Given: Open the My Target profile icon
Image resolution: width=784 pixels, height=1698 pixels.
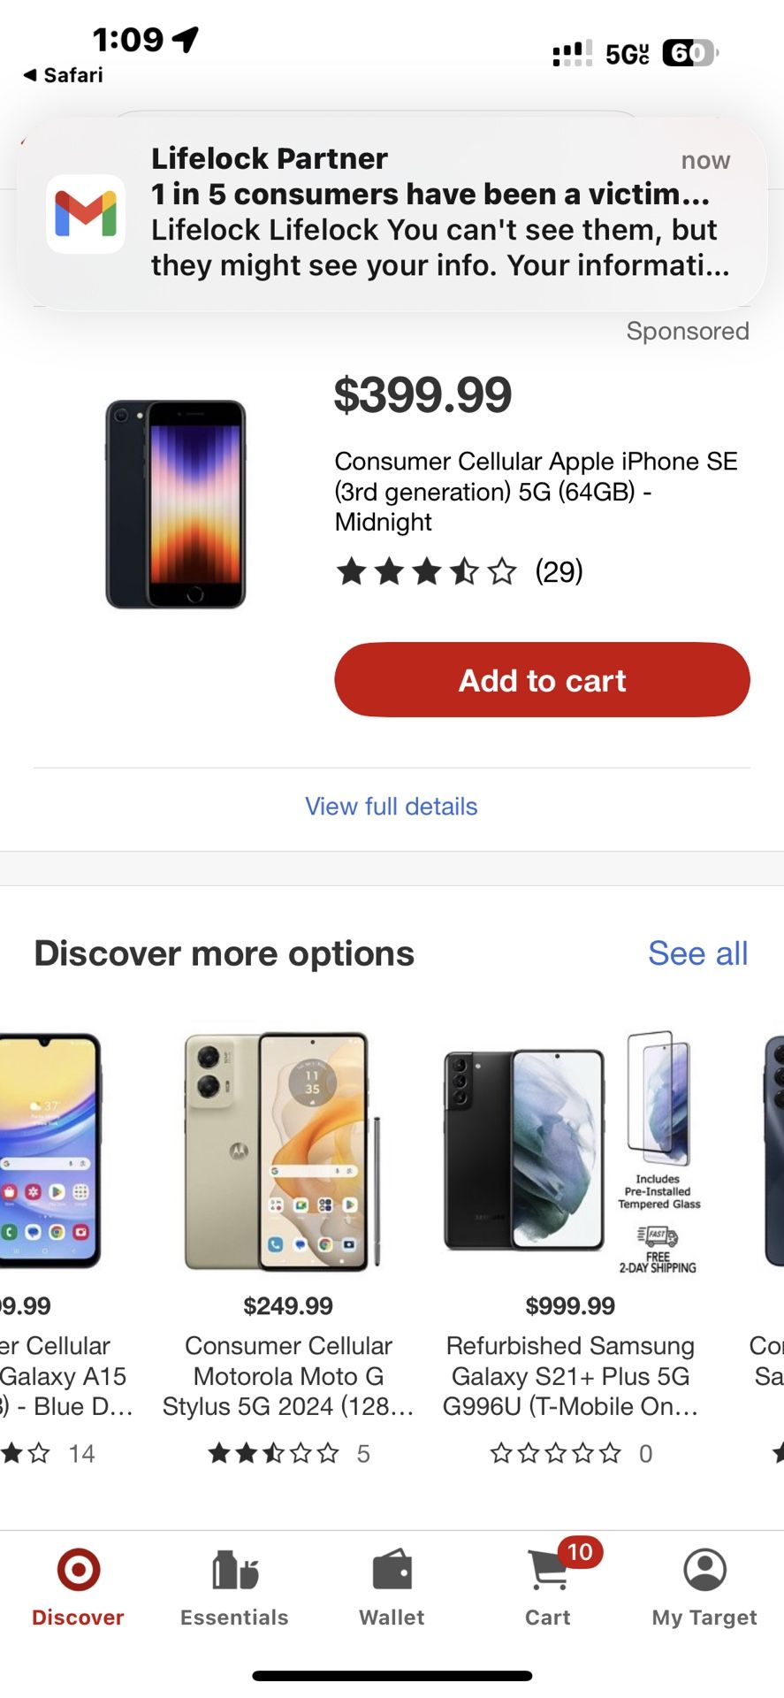Looking at the screenshot, I should click(704, 1571).
